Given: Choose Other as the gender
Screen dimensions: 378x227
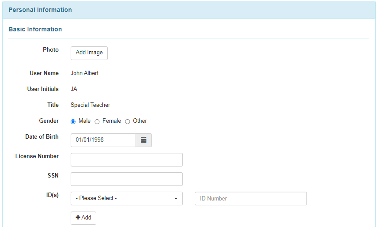Looking at the screenshot, I should coord(128,121).
